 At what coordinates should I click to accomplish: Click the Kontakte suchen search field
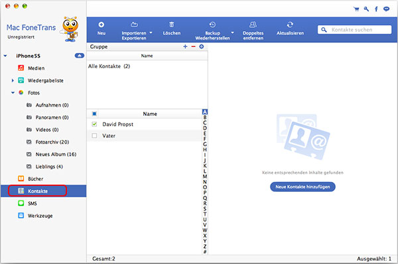[x=354, y=30]
